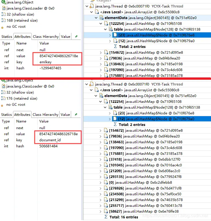The image size is (211, 221).
Task: Open the Value tab in the upper inspector
Action: 66,37
